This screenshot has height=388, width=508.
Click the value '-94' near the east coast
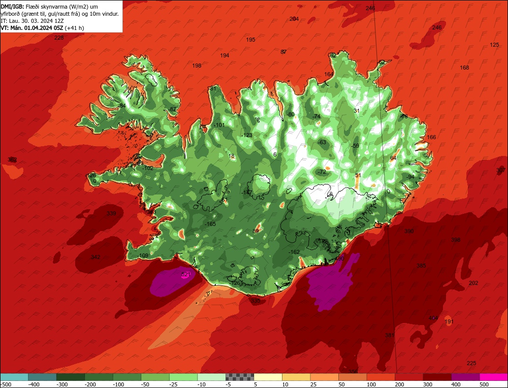[x=410, y=177]
